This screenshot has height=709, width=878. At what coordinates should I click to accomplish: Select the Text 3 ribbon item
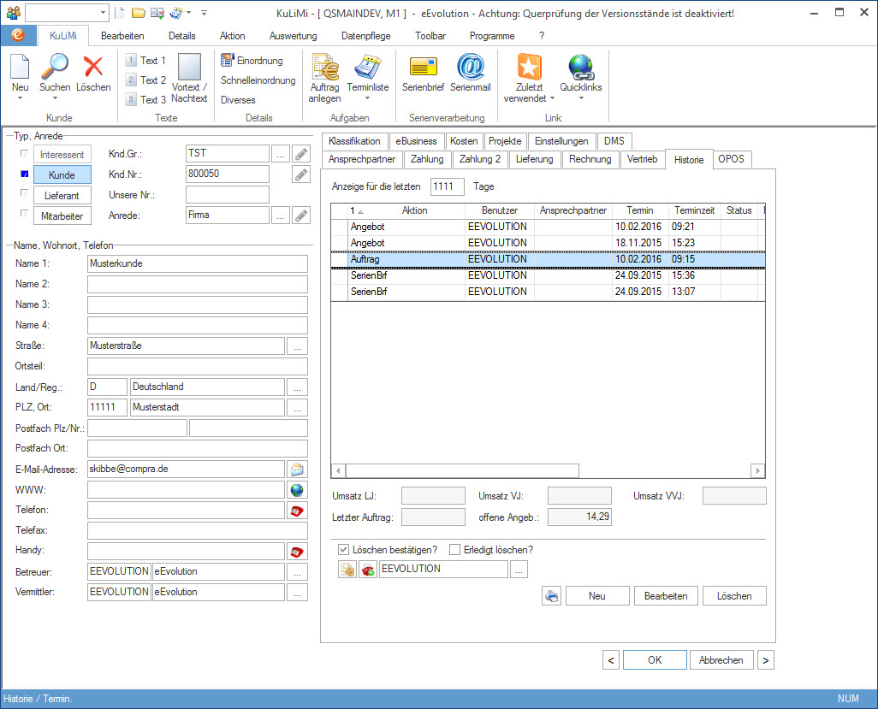click(145, 99)
